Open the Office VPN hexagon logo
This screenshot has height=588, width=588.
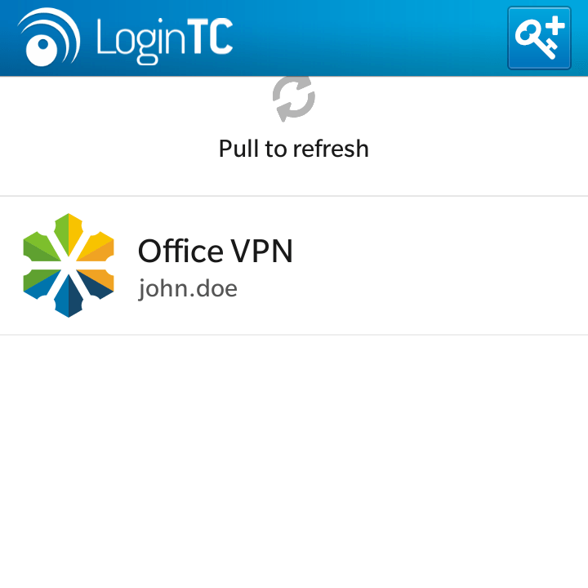pyautogui.click(x=69, y=265)
